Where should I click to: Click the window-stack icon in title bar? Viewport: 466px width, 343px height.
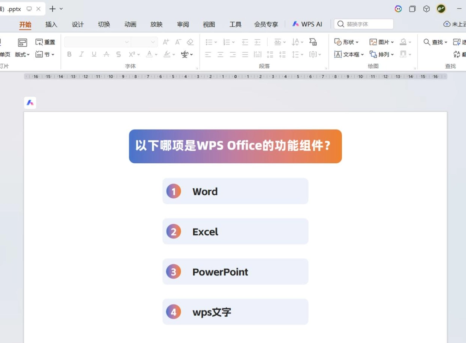coord(412,9)
